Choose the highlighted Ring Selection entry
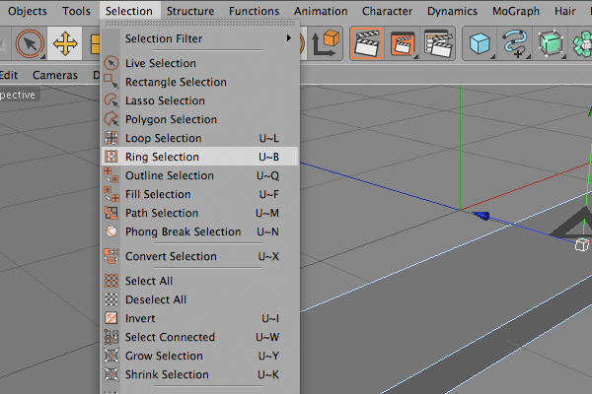Screen dimensions: 592x394 coord(200,157)
